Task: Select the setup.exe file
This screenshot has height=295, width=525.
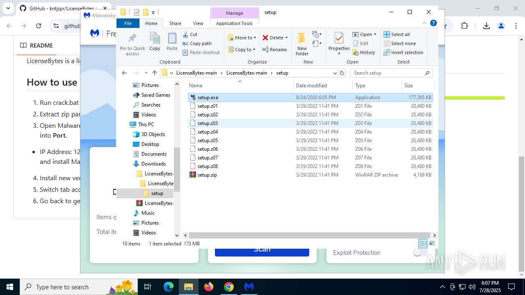Action: 310,98
